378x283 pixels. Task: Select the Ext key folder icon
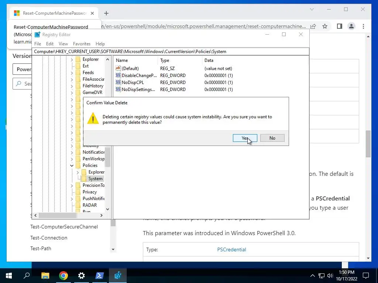(x=78, y=66)
